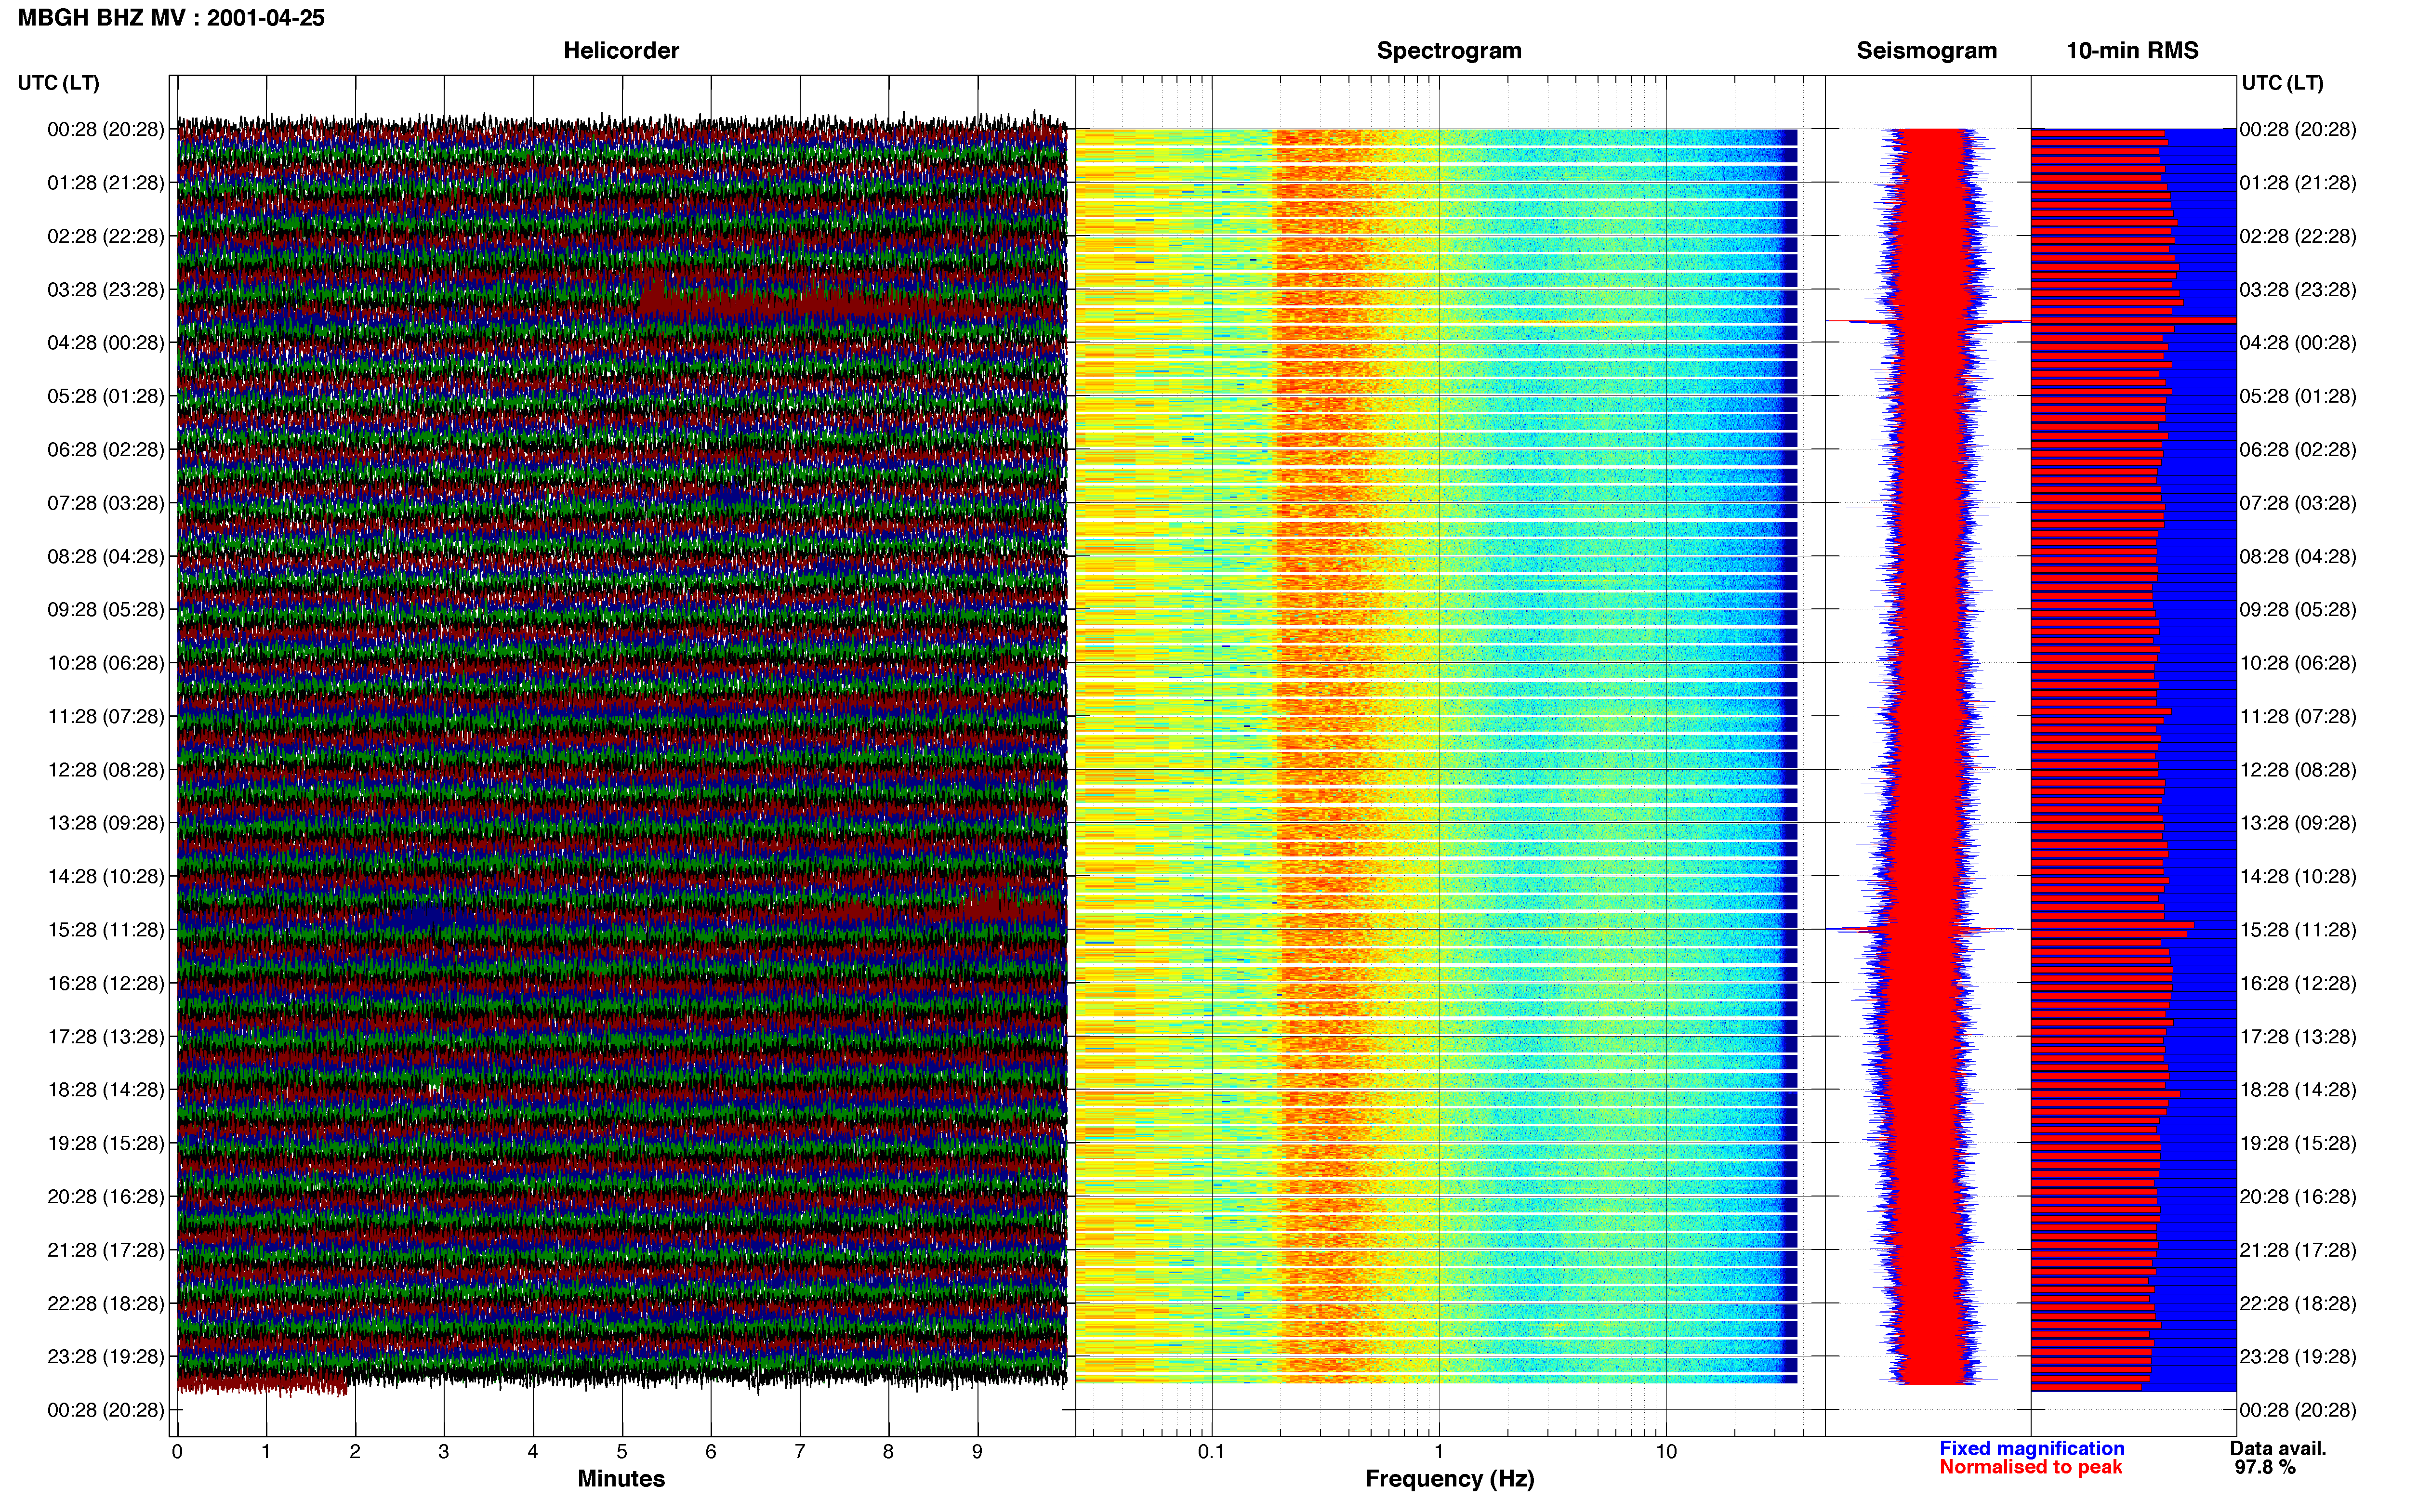Image resolution: width=2418 pixels, height=1512 pixels.
Task: Click right time label '05:28 (01:28)'
Action: (x=2298, y=396)
